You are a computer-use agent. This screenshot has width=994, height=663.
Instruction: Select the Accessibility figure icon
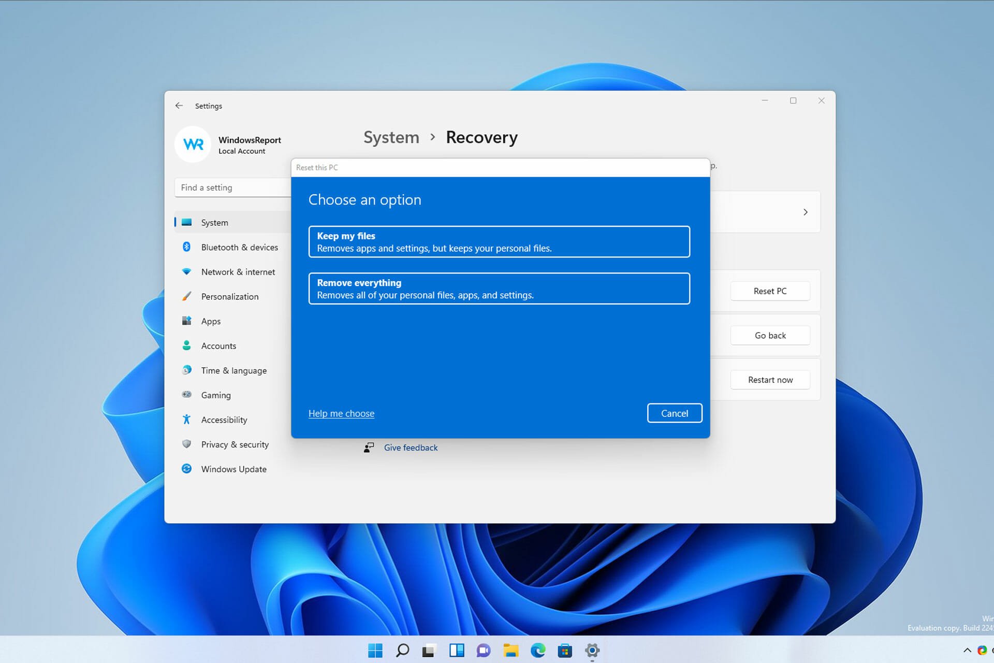coord(187,420)
